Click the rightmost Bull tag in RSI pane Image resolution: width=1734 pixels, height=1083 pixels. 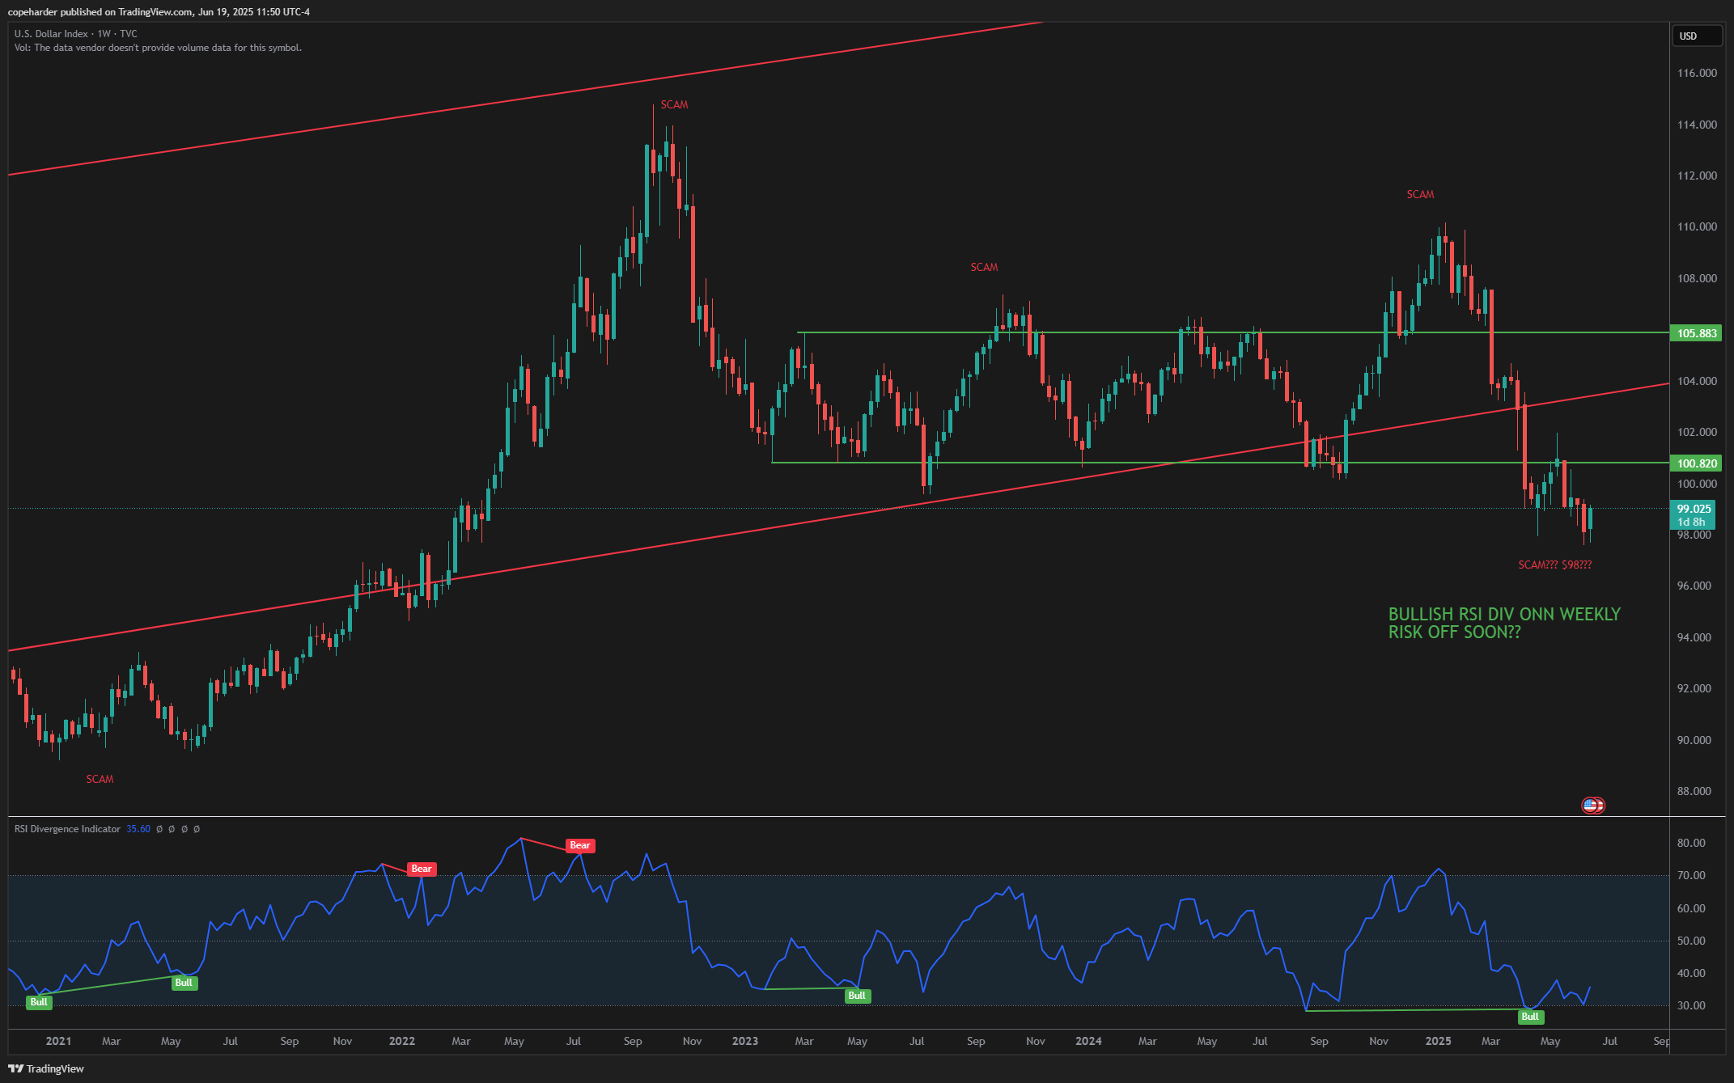pos(1530,1017)
